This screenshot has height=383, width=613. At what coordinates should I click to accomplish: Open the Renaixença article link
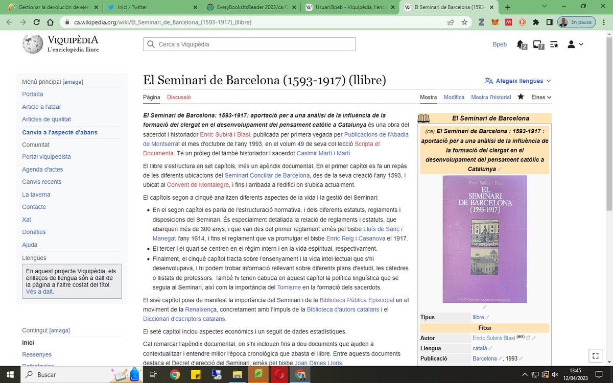[200, 309]
